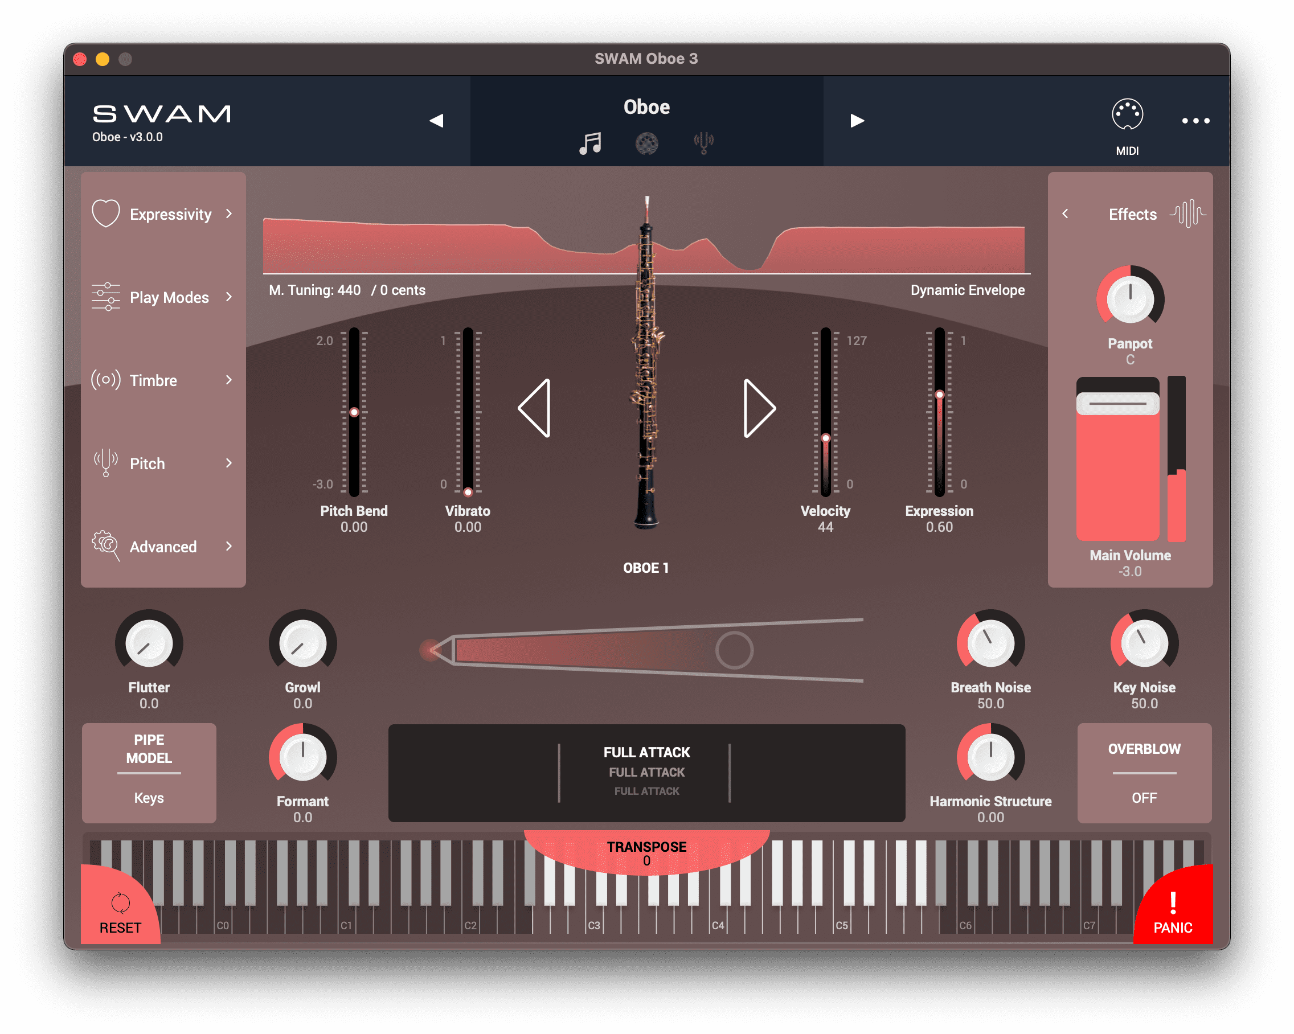
Task: Click the SWAM logo
Action: [x=161, y=113]
